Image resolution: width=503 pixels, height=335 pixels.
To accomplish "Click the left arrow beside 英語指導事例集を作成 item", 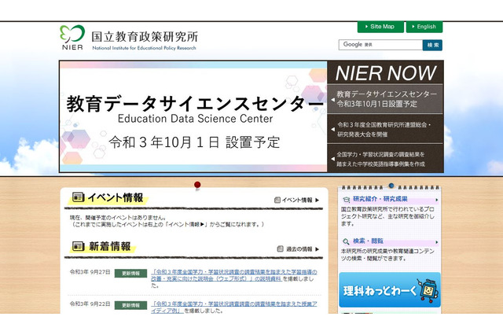I will (332, 159).
